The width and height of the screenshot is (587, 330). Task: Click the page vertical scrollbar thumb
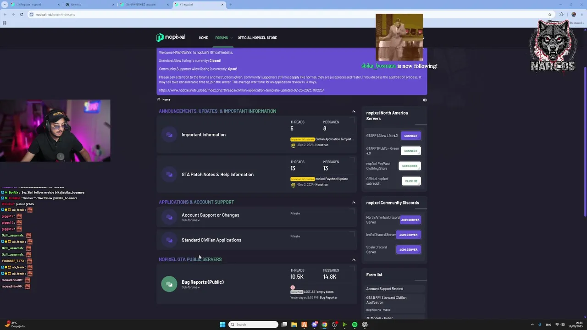coord(585,142)
